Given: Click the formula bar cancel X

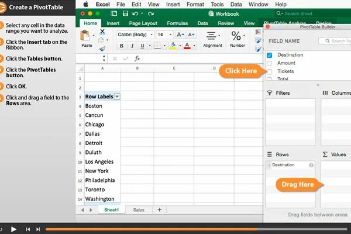Looking at the screenshot, I should 115,58.
